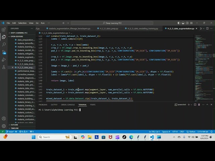The width and height of the screenshot is (215, 161).
Task: Open the Go menu
Action: (x=37, y=23)
